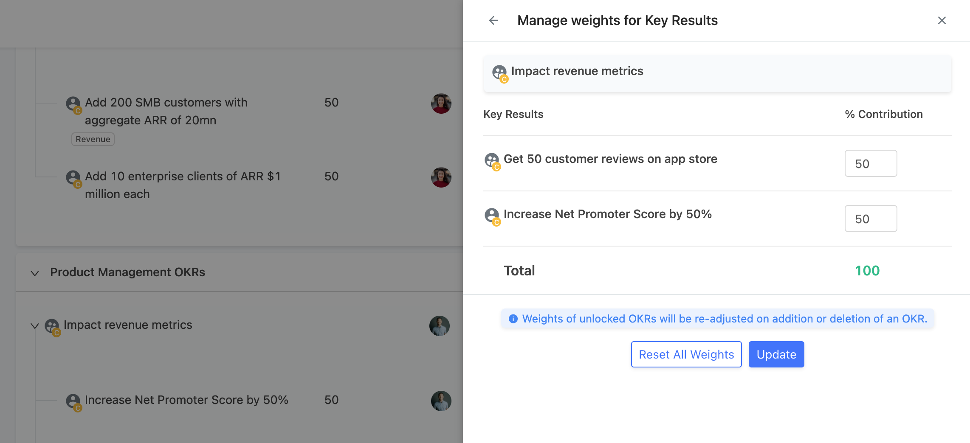
Task: Click 'Impact revenue metrics' title in background list
Action: pyautogui.click(x=128, y=325)
